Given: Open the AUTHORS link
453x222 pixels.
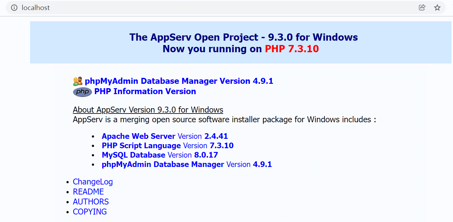Looking at the screenshot, I should (91, 202).
